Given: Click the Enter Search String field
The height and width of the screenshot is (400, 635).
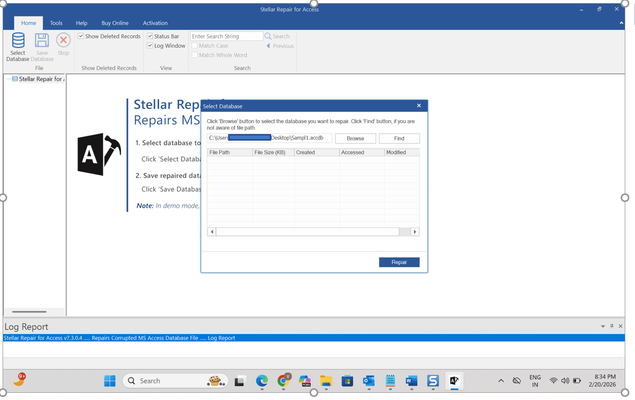Looking at the screenshot, I should 226,36.
